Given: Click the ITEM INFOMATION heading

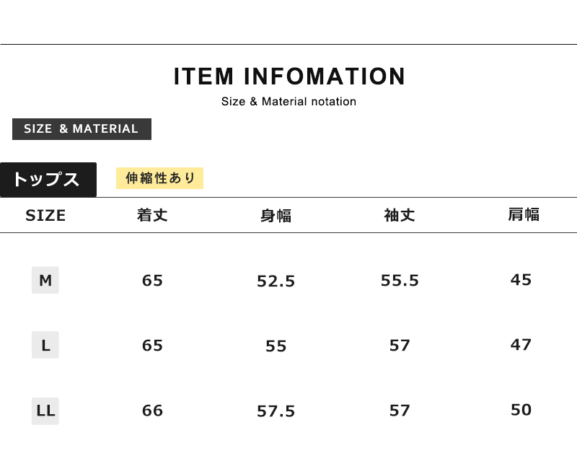Looking at the screenshot, I should [x=289, y=76].
